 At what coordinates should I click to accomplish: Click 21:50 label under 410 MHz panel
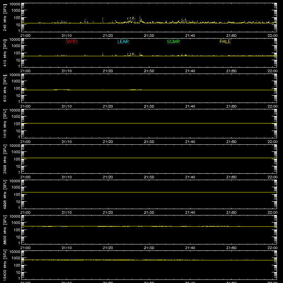click(231, 71)
